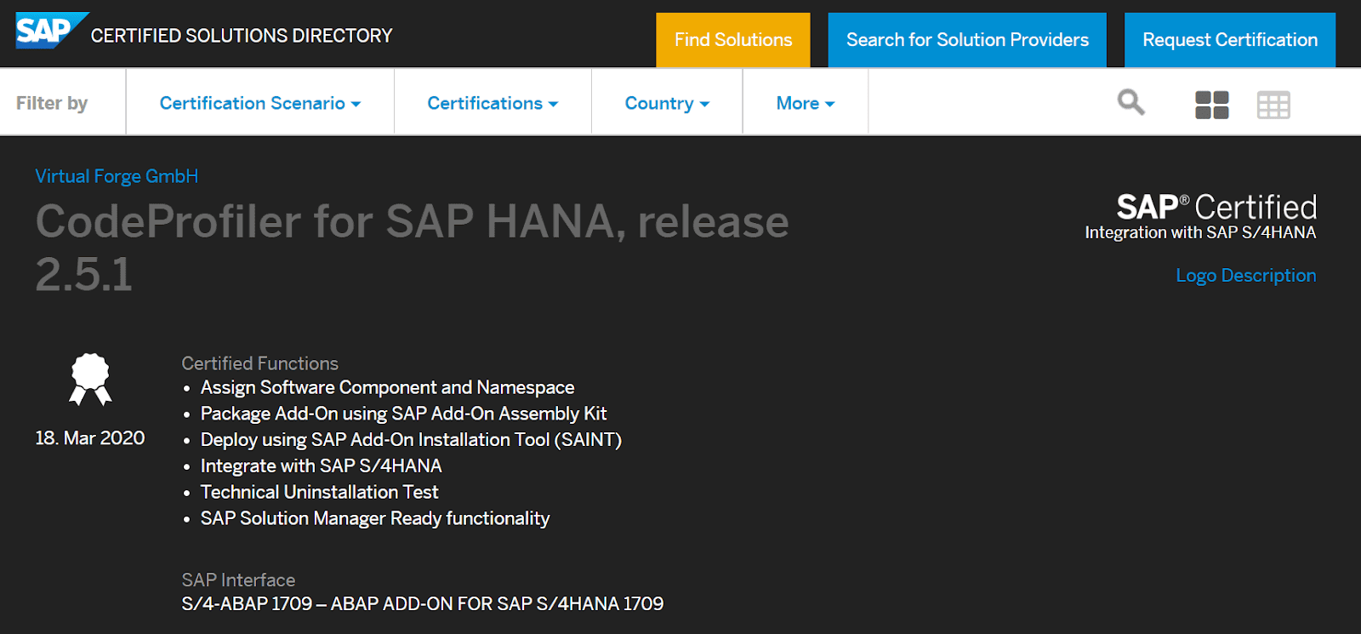Open the Logo Description link
The height and width of the screenshot is (634, 1361).
coord(1245,276)
